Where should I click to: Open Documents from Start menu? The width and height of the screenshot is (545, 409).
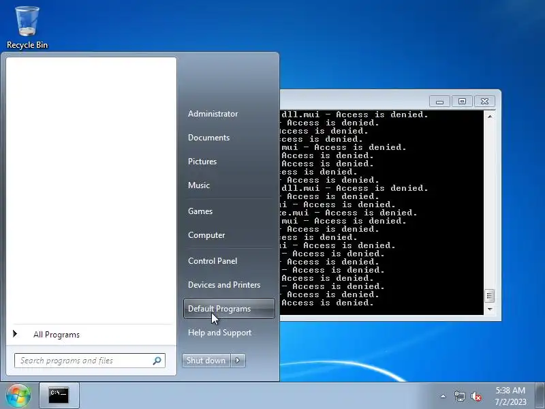tap(209, 138)
